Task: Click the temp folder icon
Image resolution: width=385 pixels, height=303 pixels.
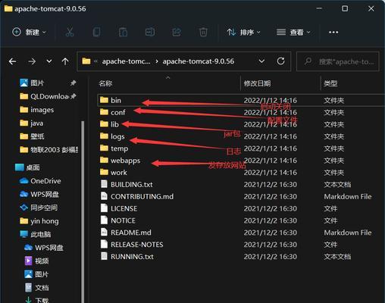Action: (104, 148)
